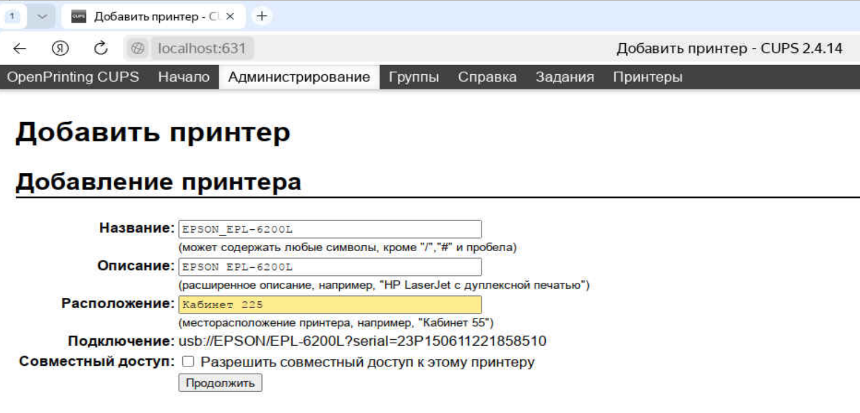This screenshot has width=860, height=413.
Task: Close the current browser tab
Action: (x=231, y=16)
